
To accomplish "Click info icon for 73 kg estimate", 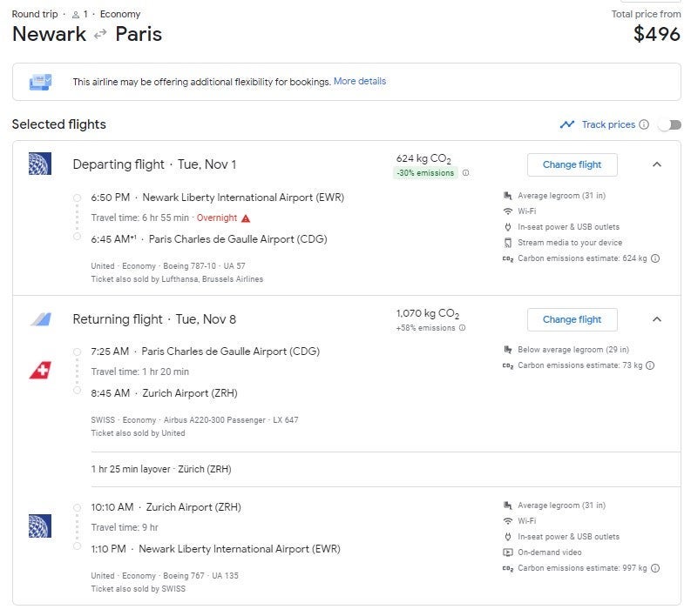I will (650, 365).
